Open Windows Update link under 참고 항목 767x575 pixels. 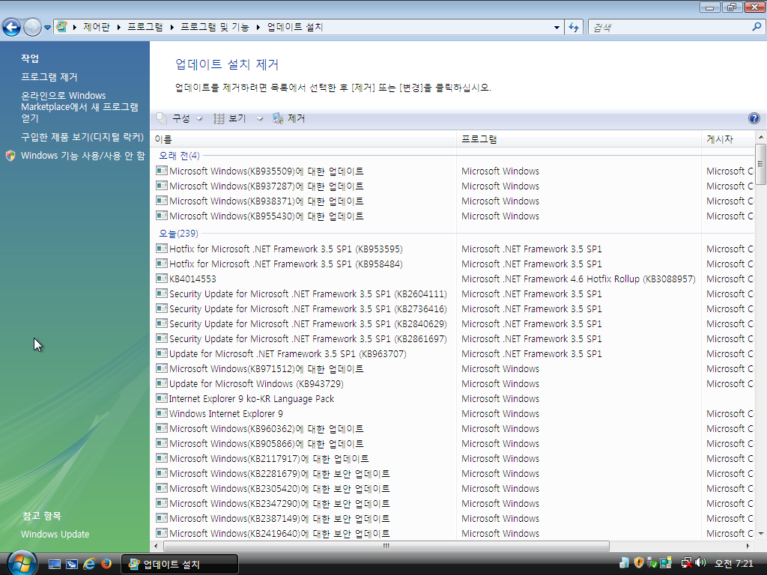pyautogui.click(x=55, y=534)
